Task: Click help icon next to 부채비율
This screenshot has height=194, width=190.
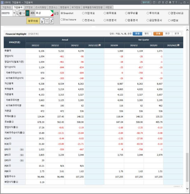Action: coord(15,116)
